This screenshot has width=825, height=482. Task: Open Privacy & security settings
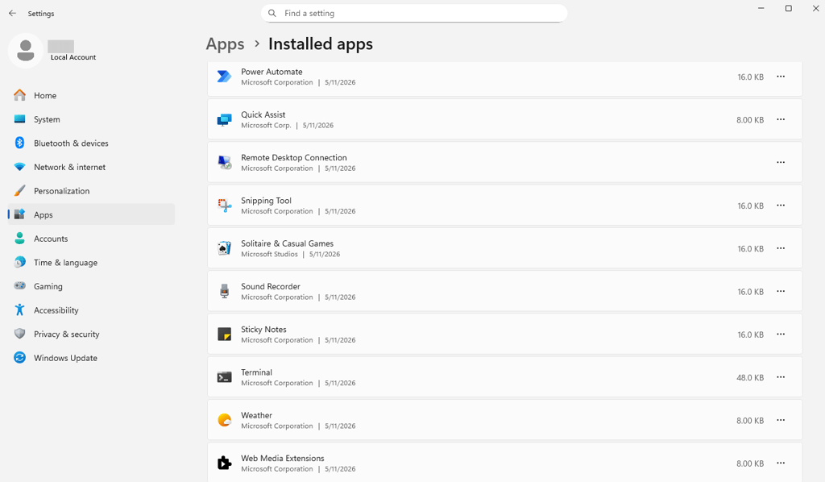[x=91, y=334]
